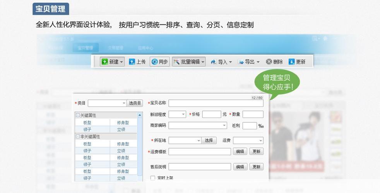Click 更新 button in the 运费模板 row
380x193 pixels.
pos(257,151)
